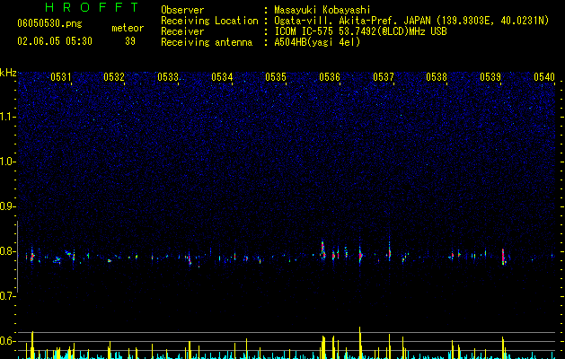Click the 0537 time marker
Screen dimensions: 565x359
(x=384, y=77)
